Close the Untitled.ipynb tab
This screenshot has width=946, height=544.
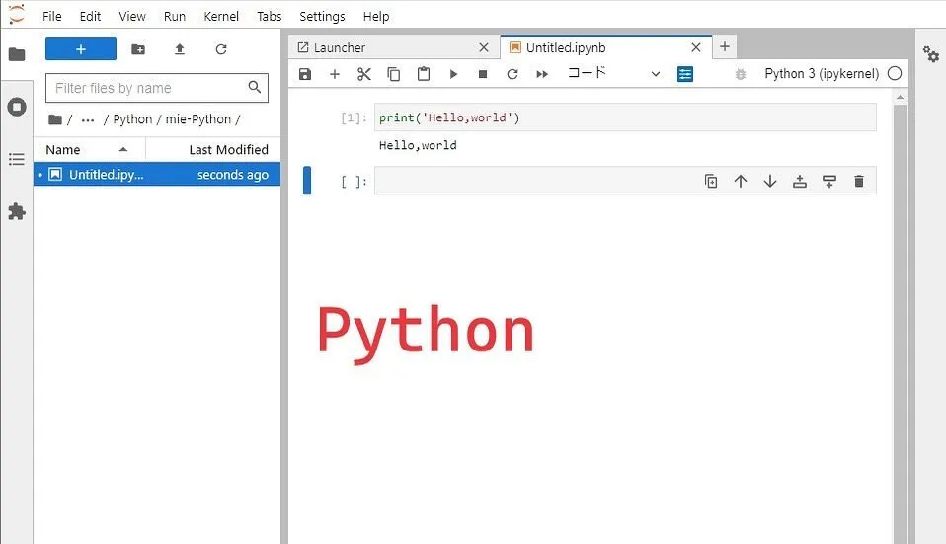point(695,47)
